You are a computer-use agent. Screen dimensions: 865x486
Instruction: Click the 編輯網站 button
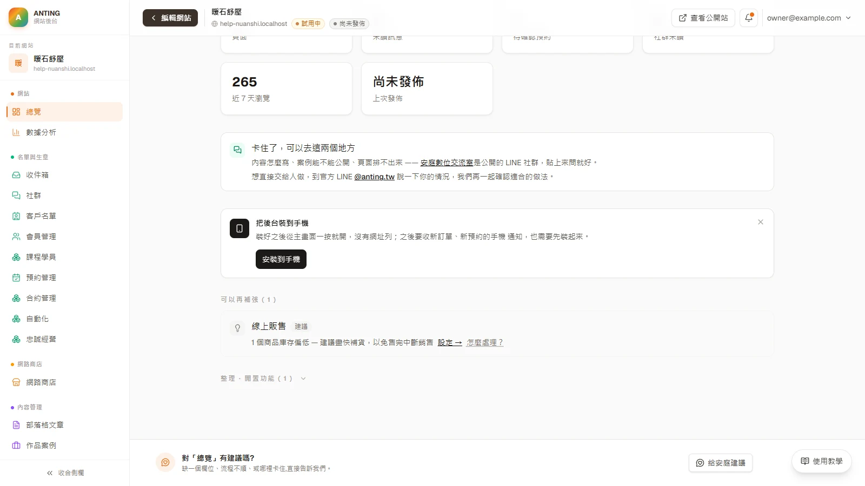[170, 18]
